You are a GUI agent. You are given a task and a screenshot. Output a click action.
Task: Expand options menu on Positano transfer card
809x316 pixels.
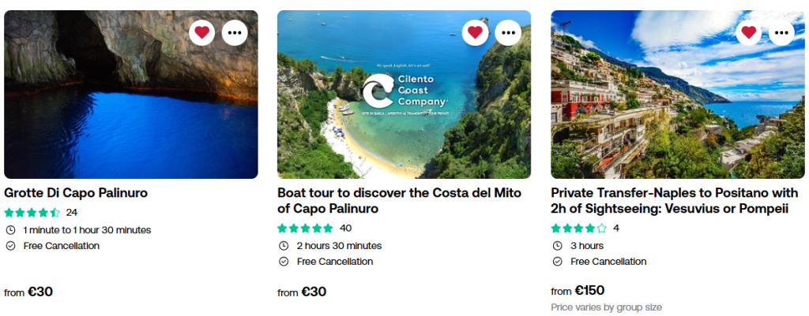point(781,32)
